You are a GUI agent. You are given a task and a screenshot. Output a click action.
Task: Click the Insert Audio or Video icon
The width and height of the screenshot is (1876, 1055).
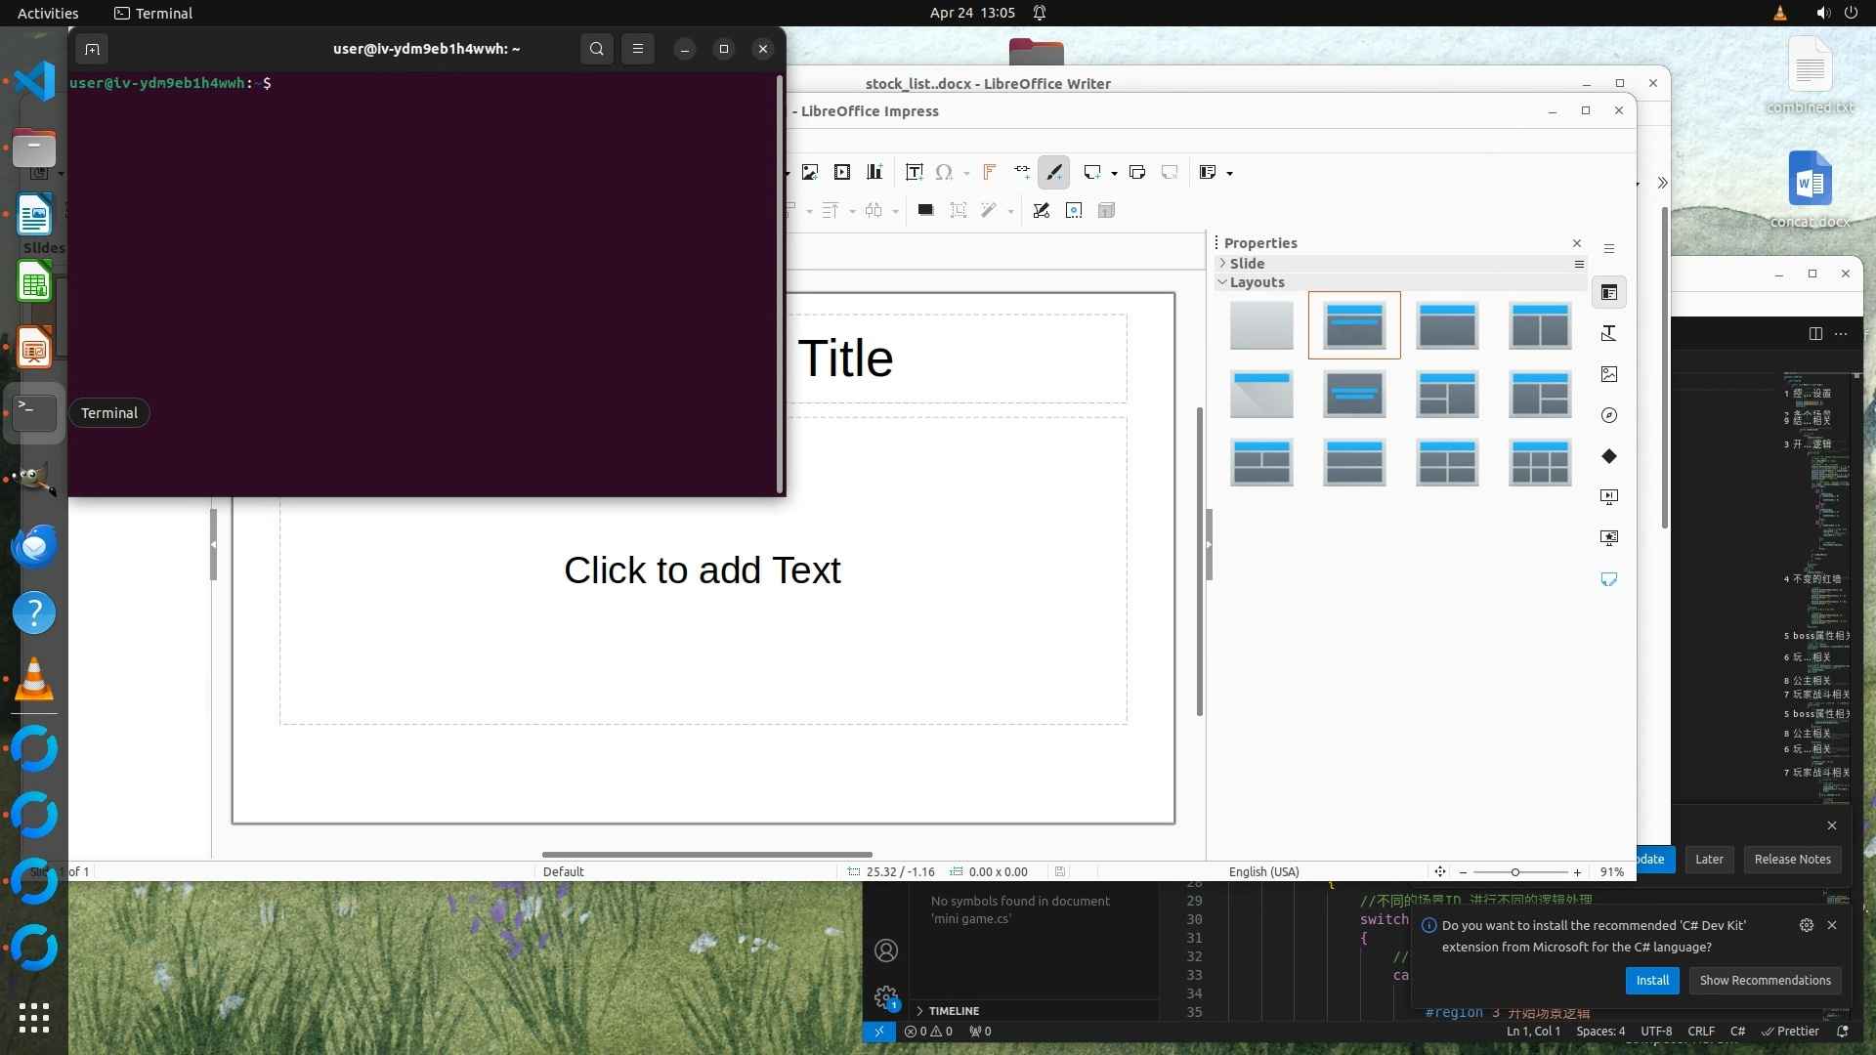(x=842, y=173)
